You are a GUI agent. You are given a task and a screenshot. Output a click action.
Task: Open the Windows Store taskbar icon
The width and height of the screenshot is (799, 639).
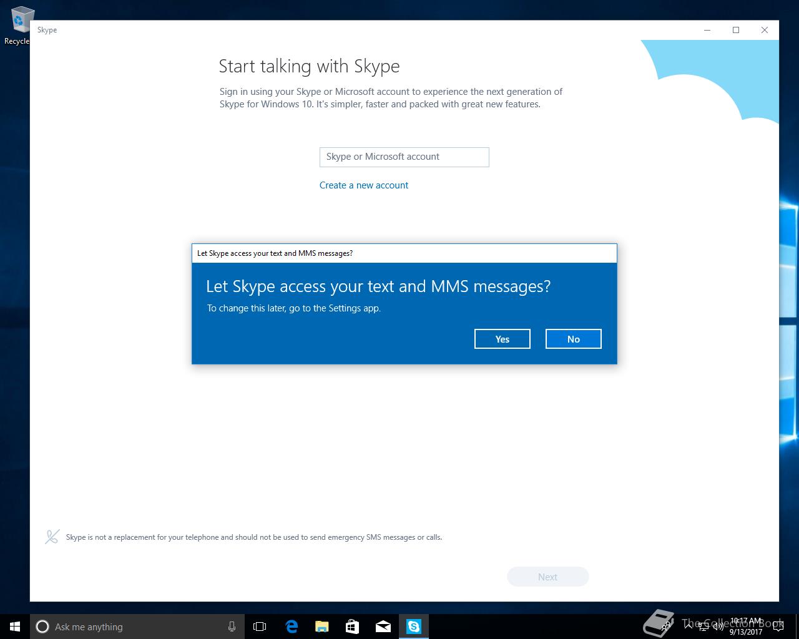point(352,627)
